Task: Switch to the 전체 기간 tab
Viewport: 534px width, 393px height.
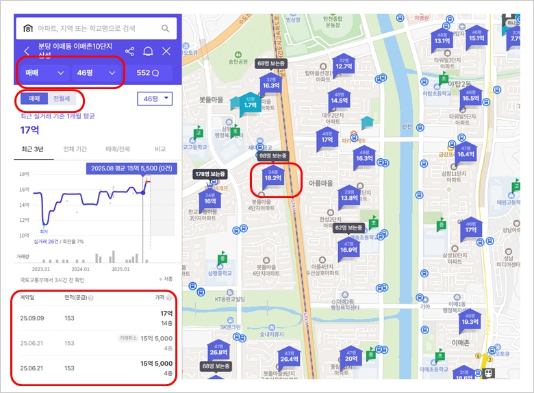Action: (x=75, y=149)
